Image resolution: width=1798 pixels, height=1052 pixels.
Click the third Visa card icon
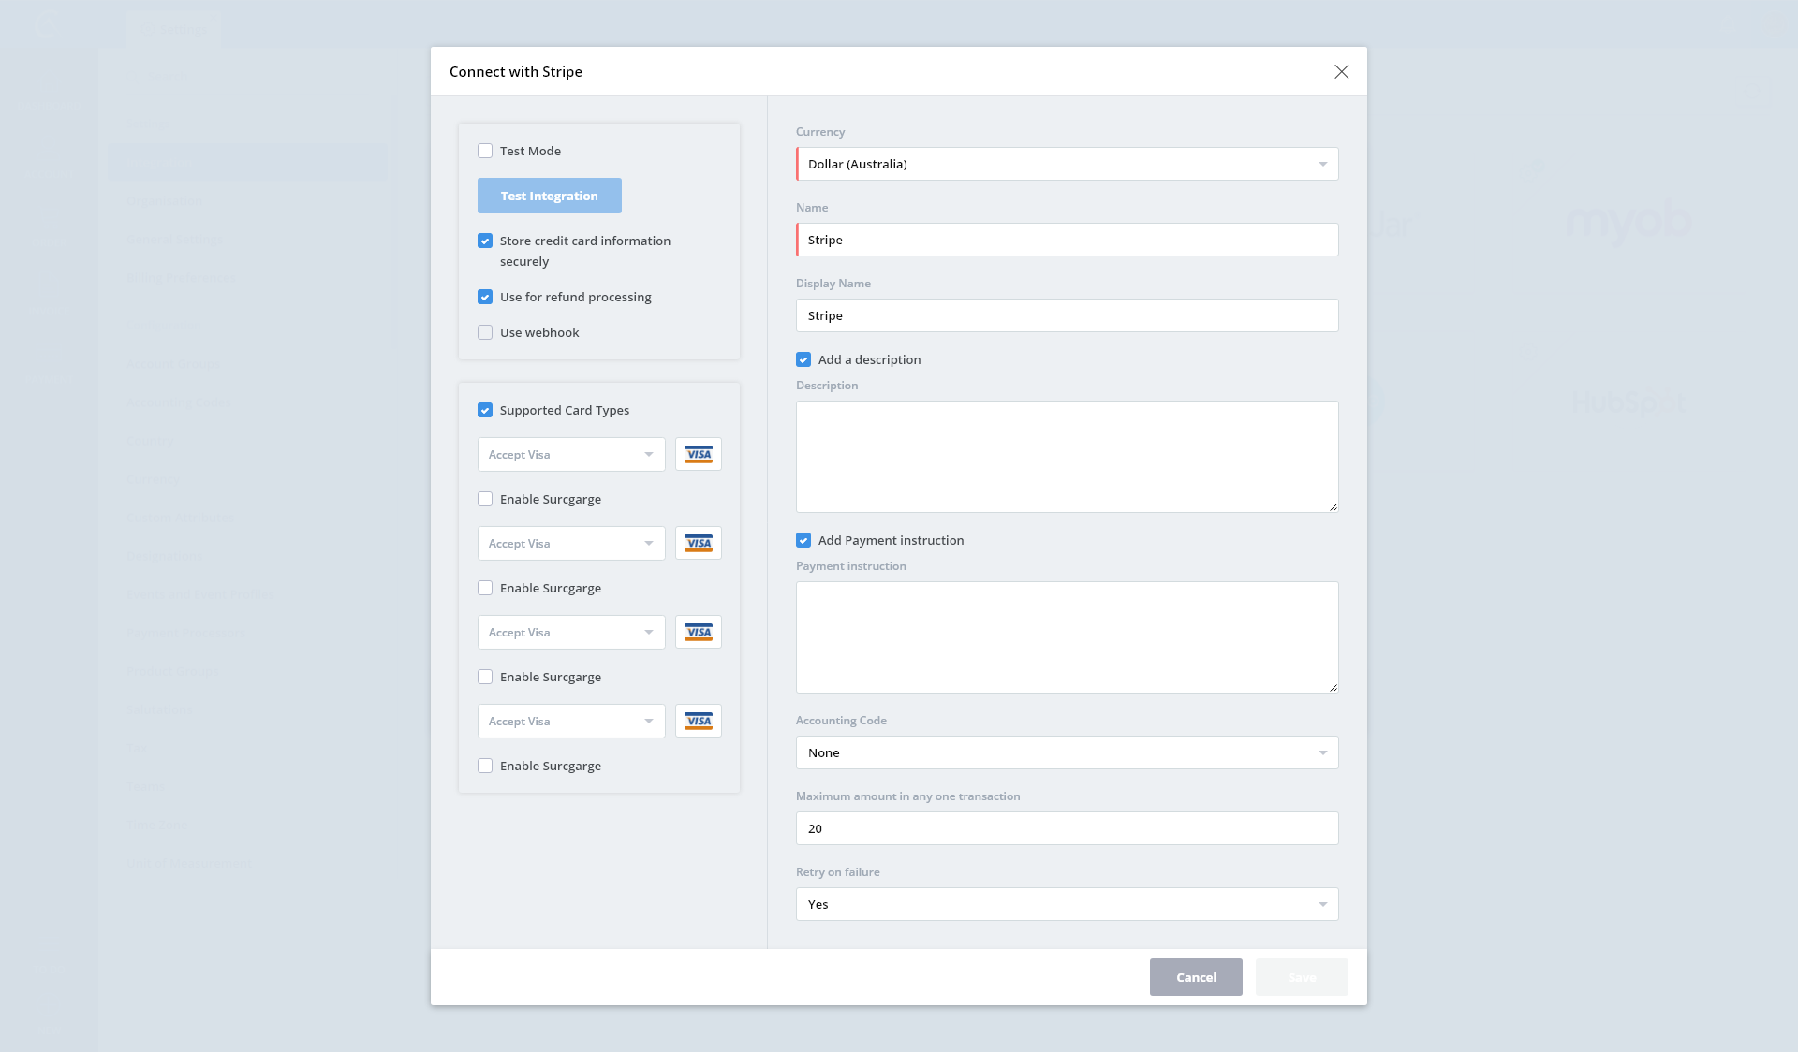(698, 632)
